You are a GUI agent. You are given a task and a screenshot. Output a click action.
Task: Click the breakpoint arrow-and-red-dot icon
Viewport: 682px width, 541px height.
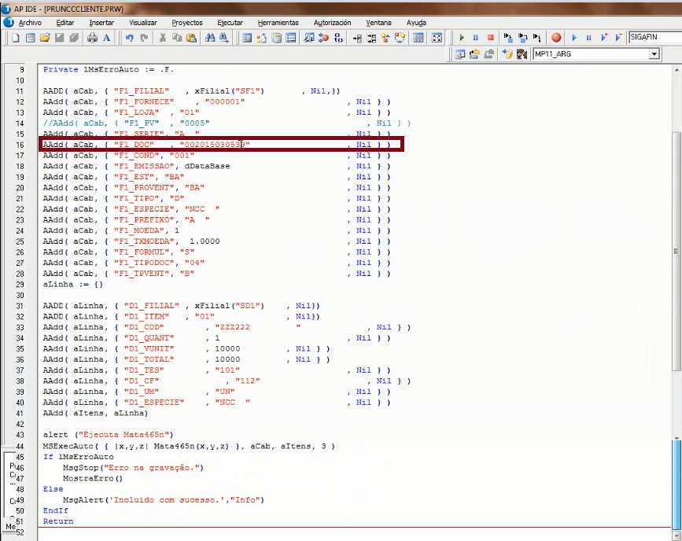tap(323, 38)
